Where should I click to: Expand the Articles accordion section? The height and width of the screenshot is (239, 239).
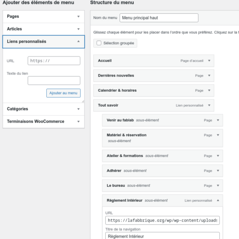click(x=43, y=29)
